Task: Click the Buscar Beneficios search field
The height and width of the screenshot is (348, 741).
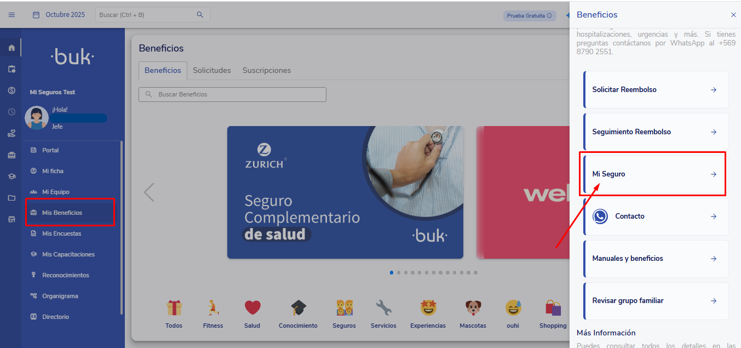Action: click(232, 94)
